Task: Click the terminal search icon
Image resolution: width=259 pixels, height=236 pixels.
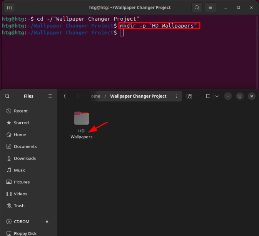Action: tap(197, 8)
